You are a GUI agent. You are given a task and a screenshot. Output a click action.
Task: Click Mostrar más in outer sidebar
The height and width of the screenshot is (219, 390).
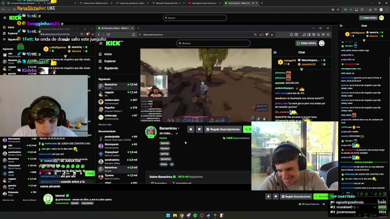point(8,200)
